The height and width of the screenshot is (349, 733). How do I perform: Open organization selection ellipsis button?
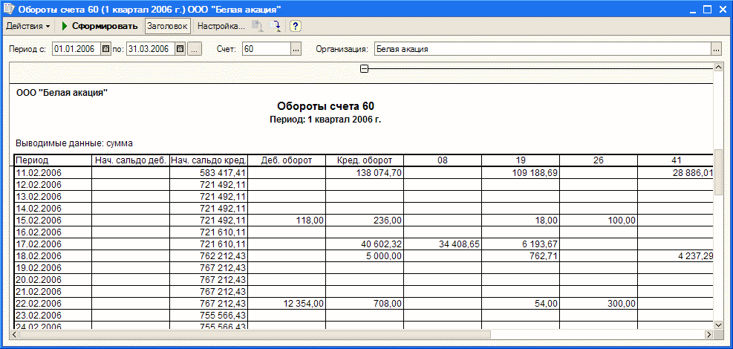[717, 48]
